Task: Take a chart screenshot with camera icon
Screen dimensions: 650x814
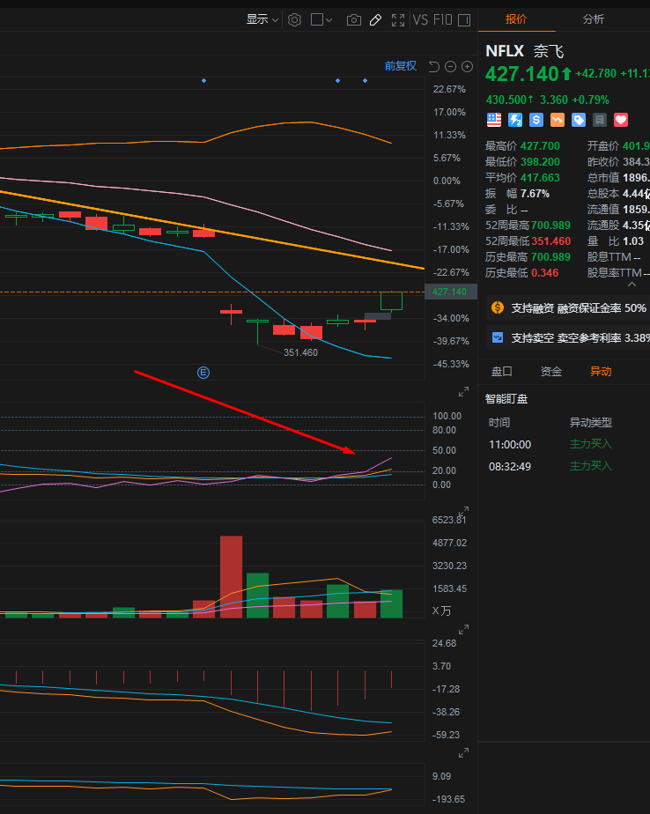Action: (353, 19)
